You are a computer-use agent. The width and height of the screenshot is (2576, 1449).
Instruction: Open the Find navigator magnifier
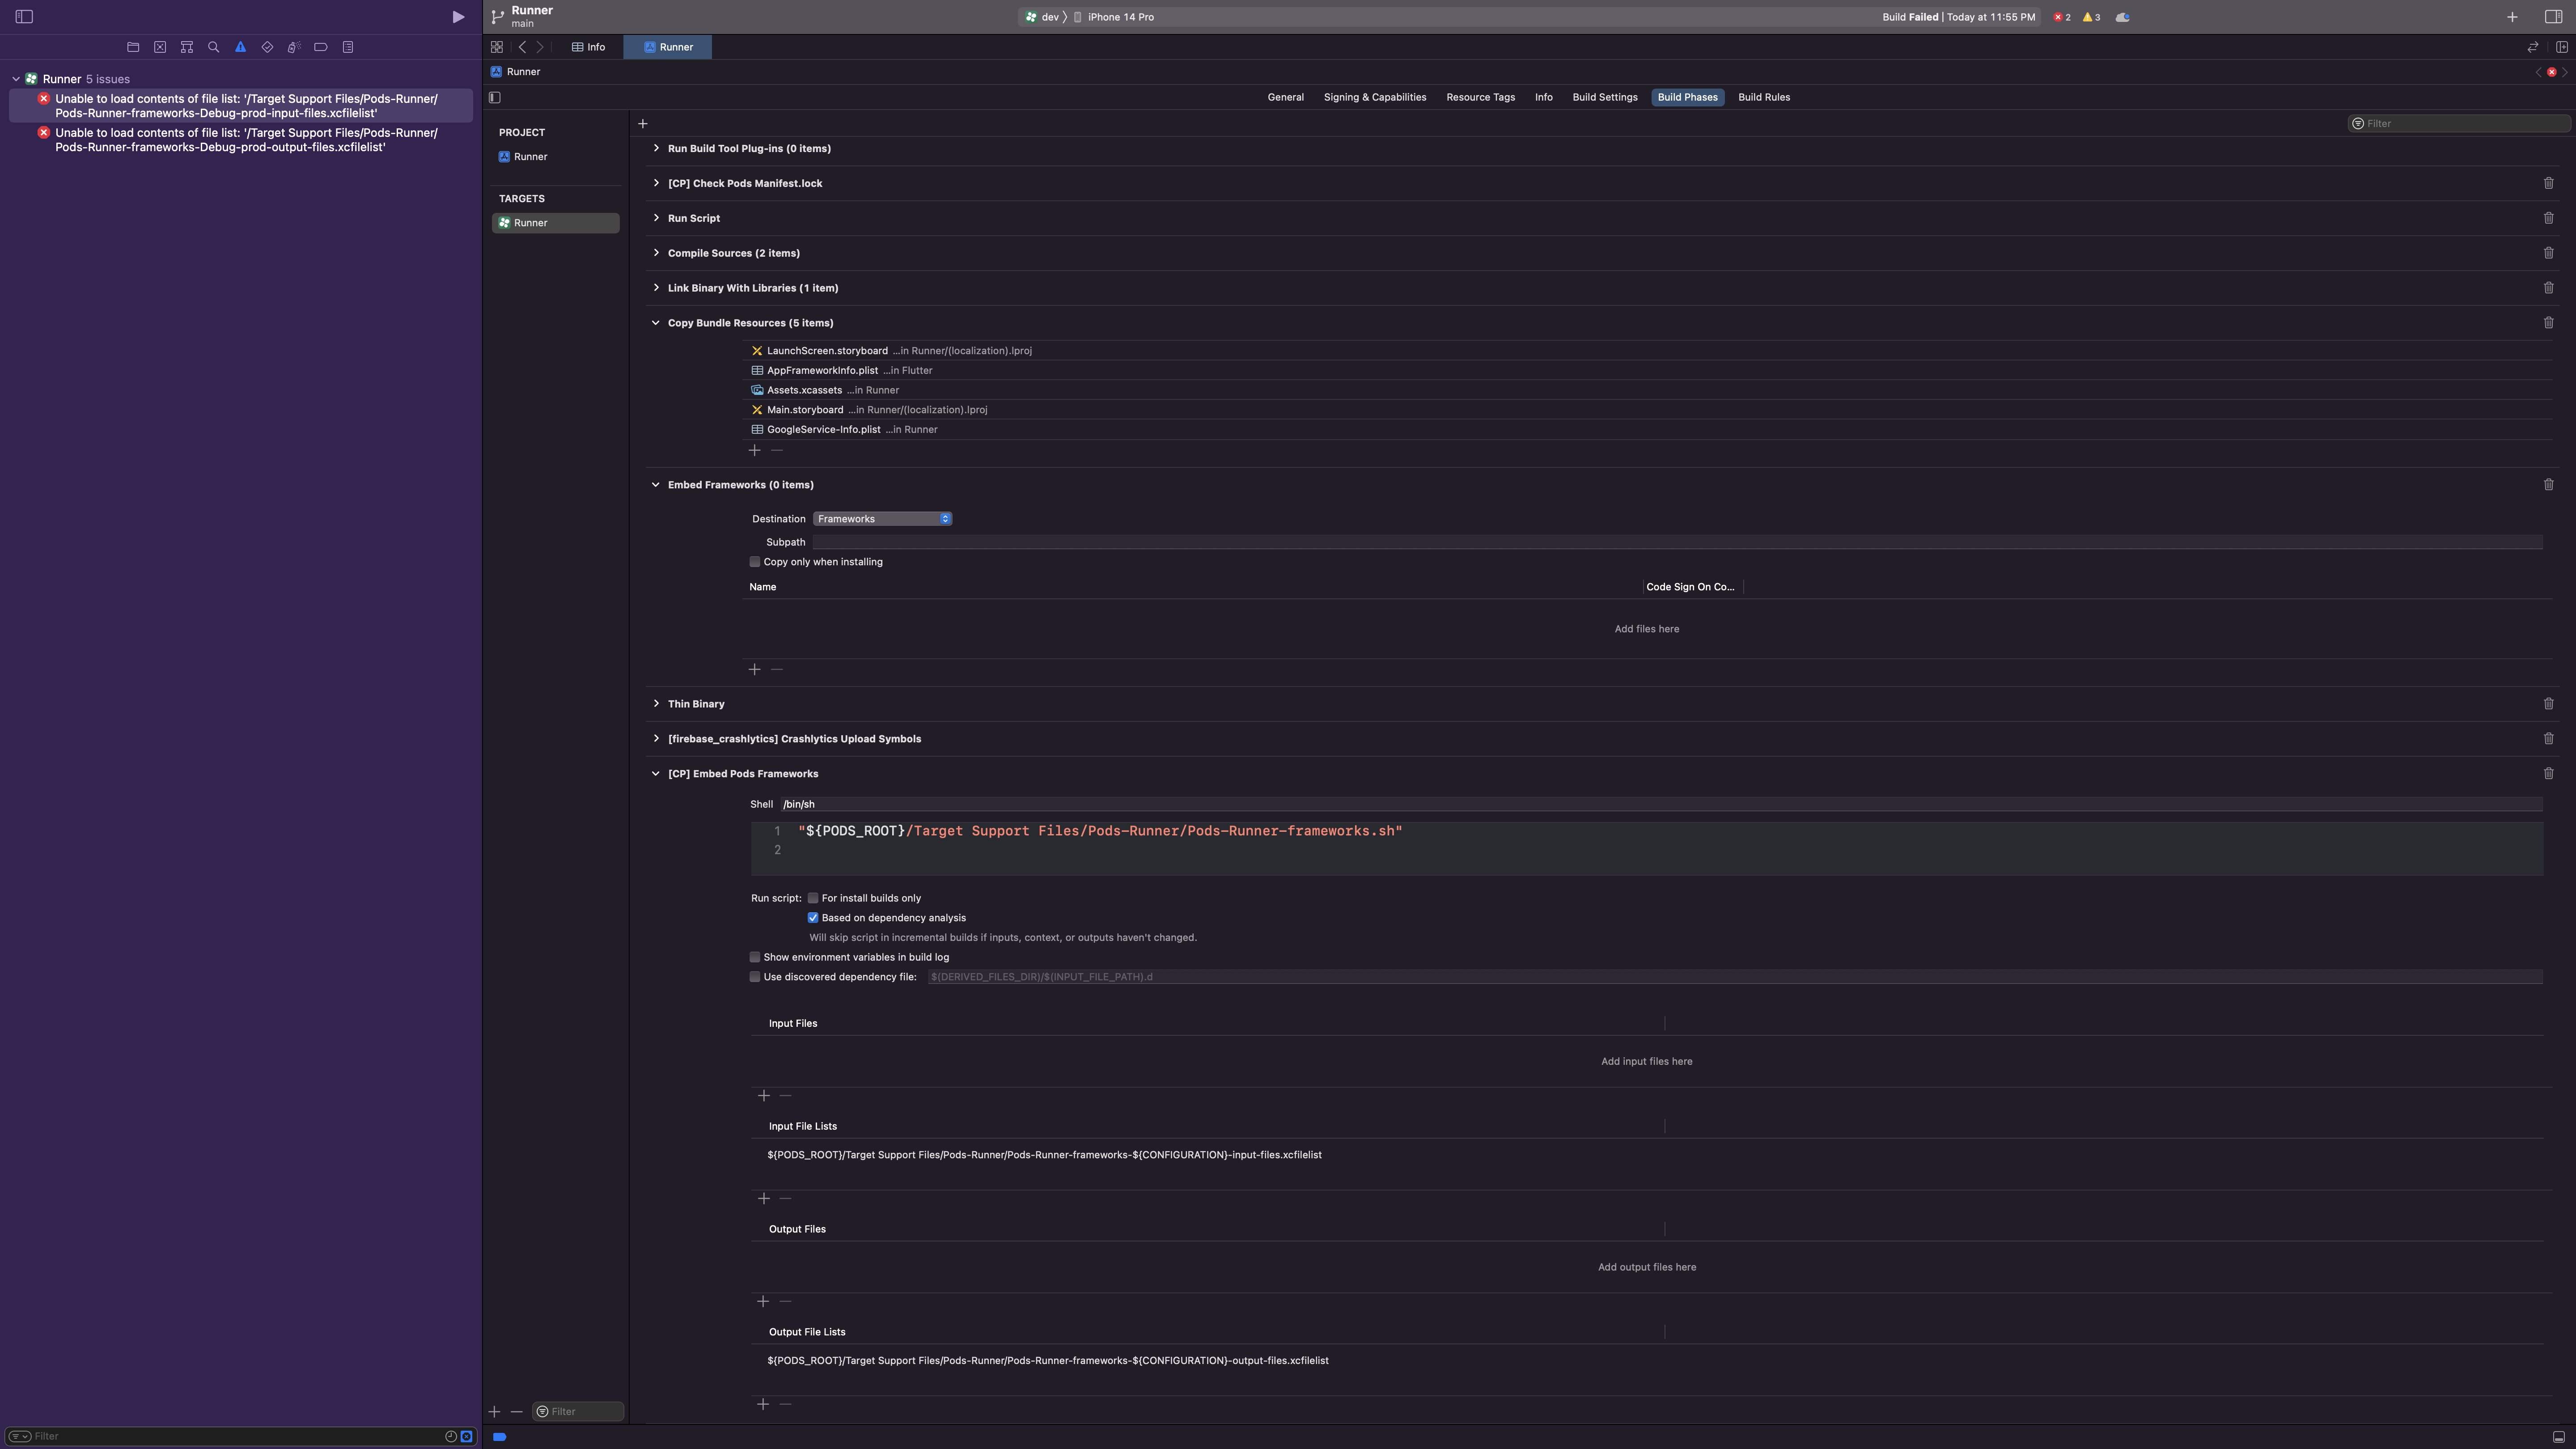[x=213, y=47]
